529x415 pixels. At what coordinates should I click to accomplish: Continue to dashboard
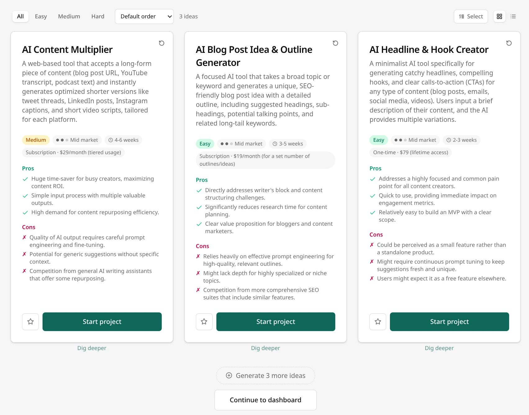pos(265,400)
